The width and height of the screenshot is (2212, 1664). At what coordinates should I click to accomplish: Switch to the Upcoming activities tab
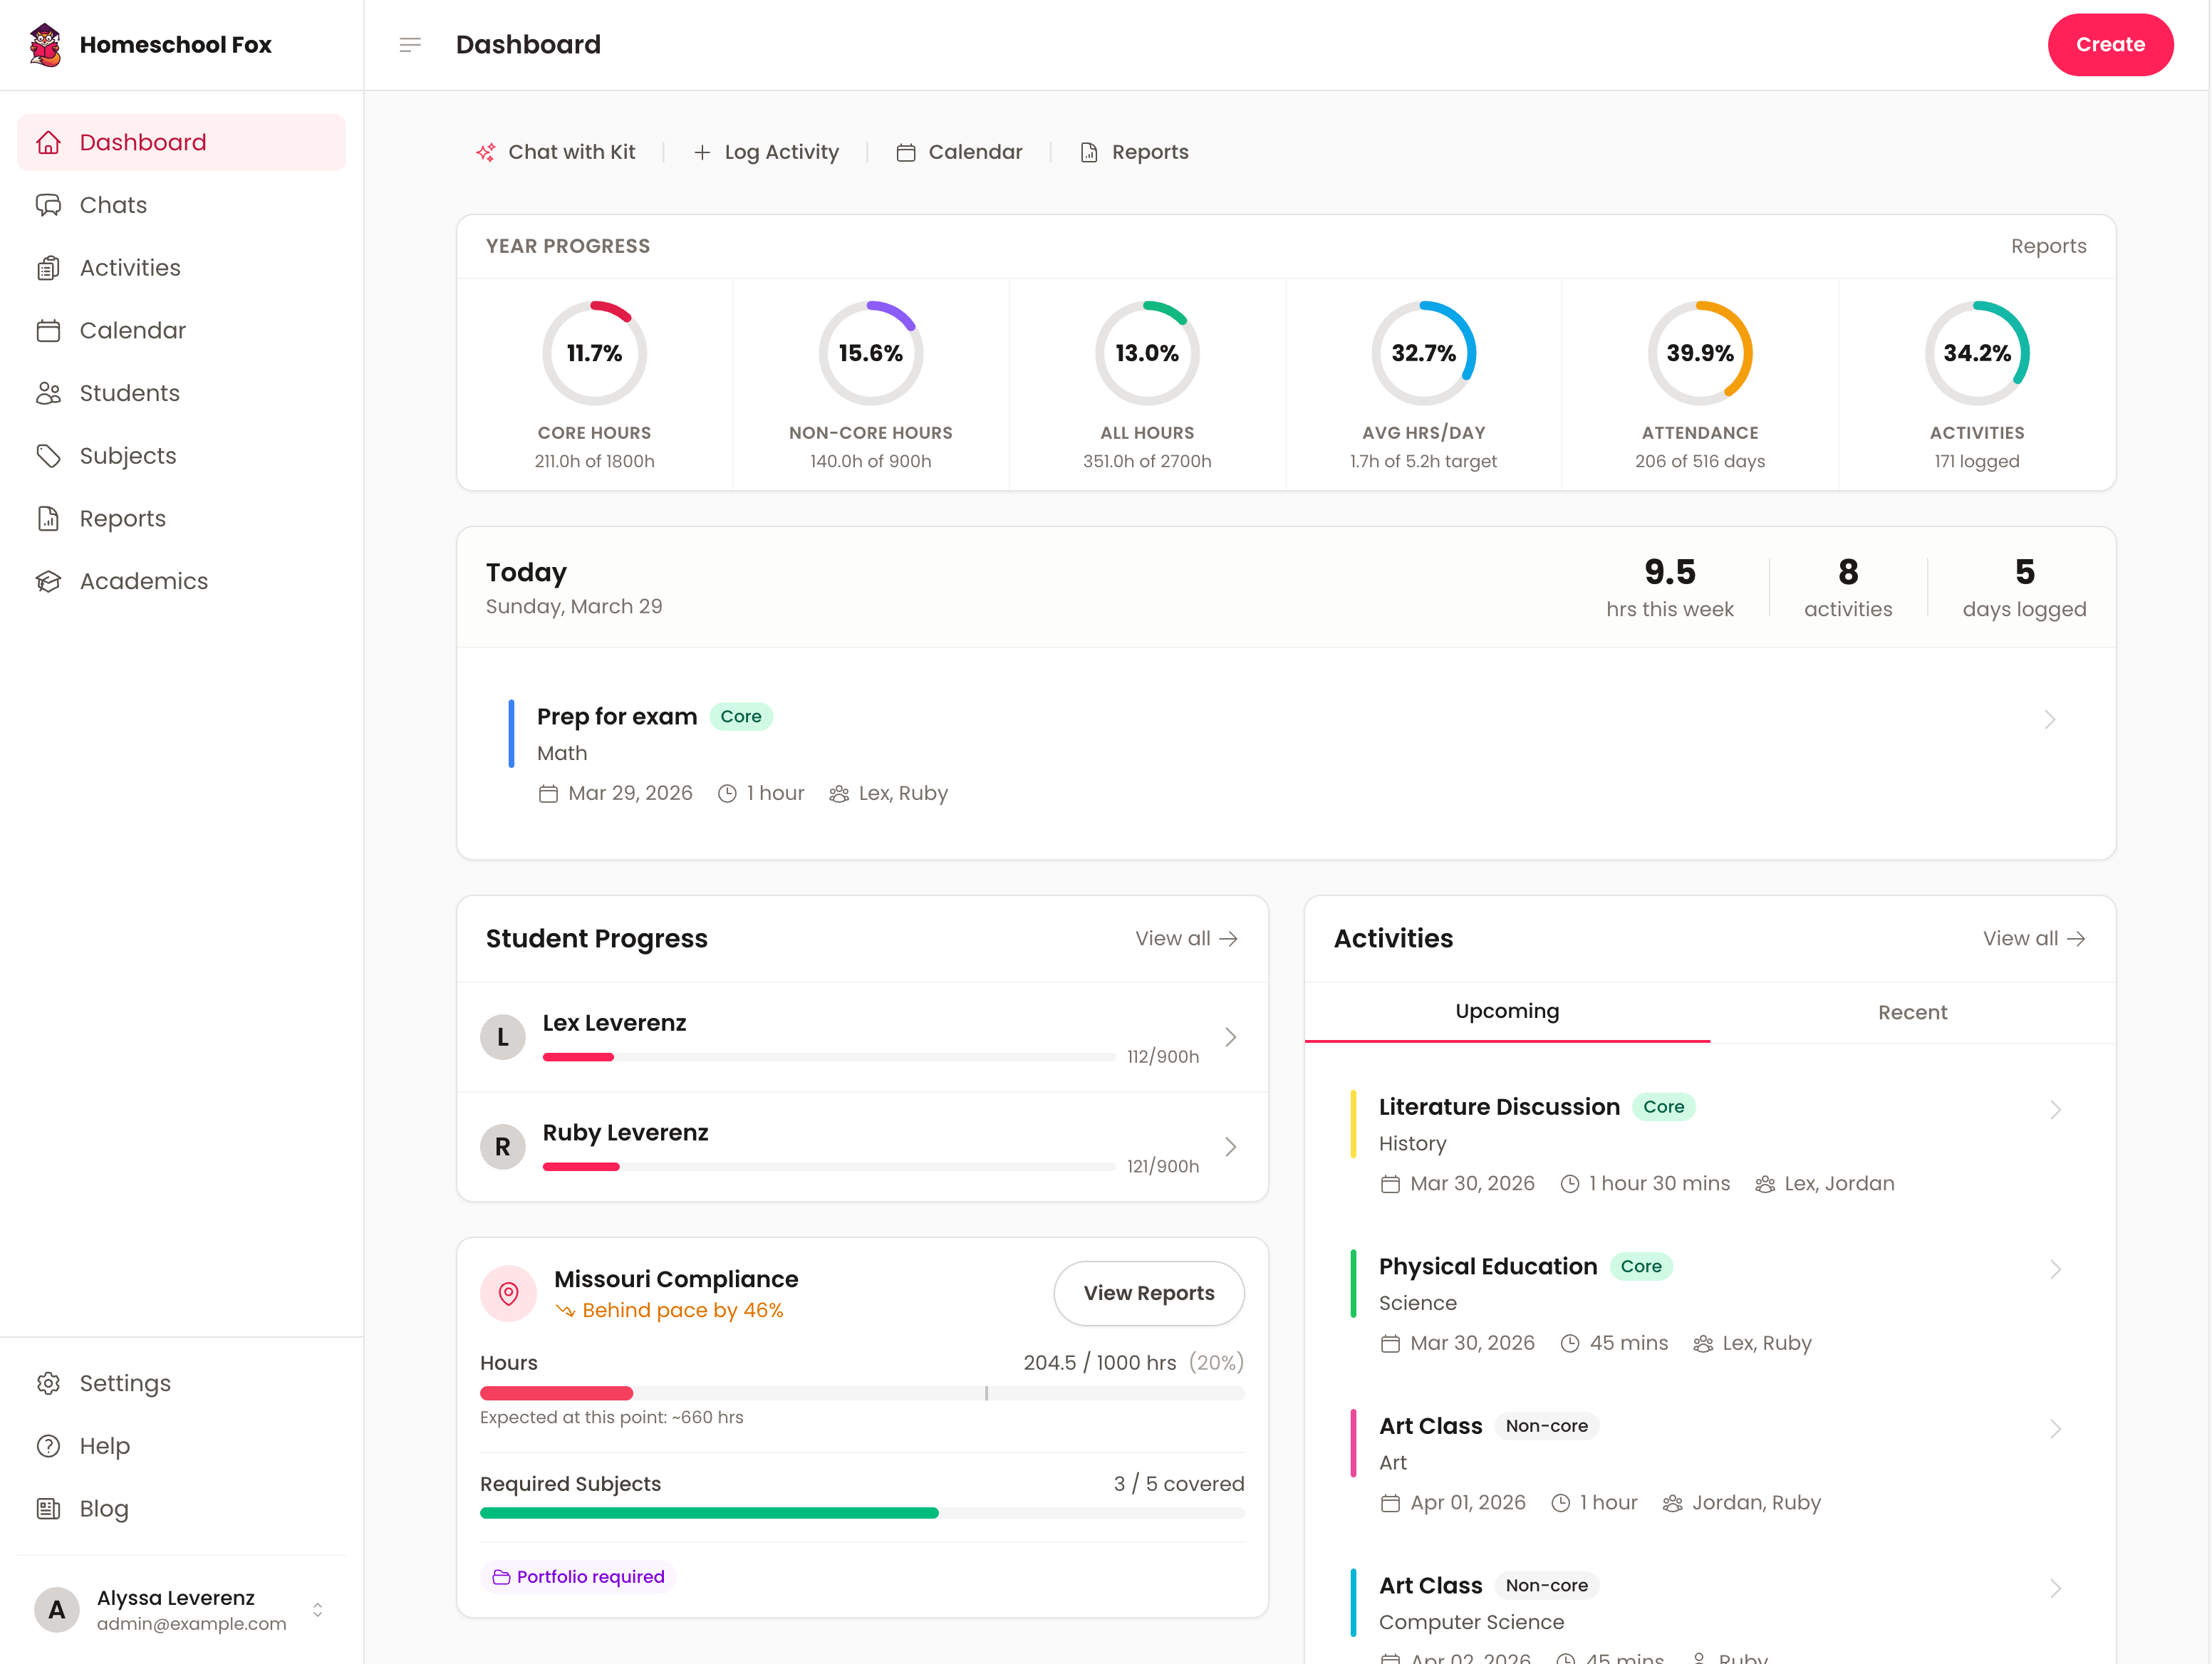point(1507,1012)
